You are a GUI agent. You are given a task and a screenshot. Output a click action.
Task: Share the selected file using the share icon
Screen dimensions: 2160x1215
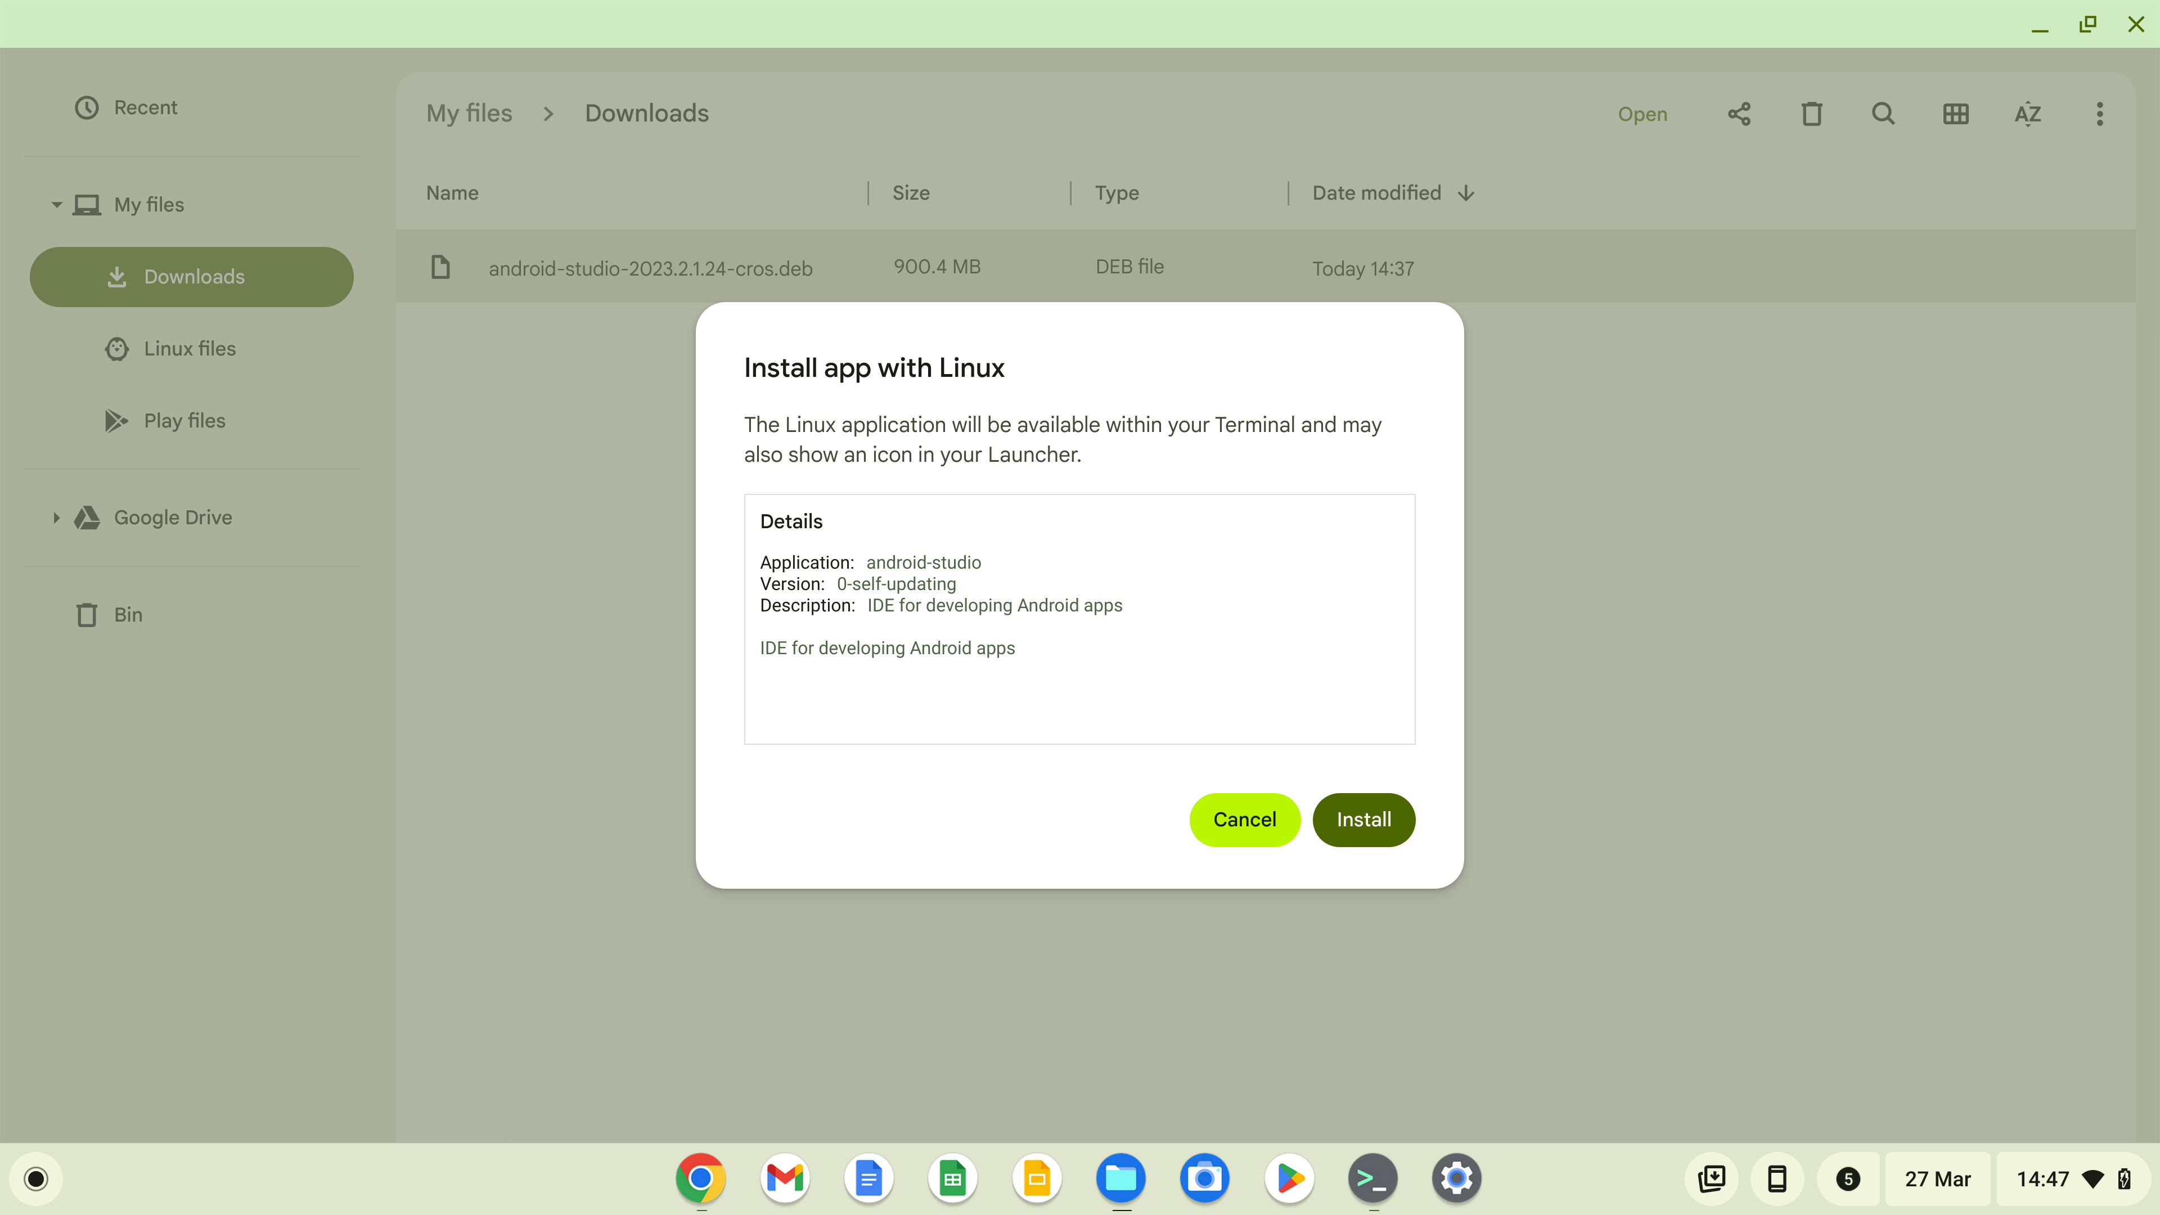(x=1739, y=114)
